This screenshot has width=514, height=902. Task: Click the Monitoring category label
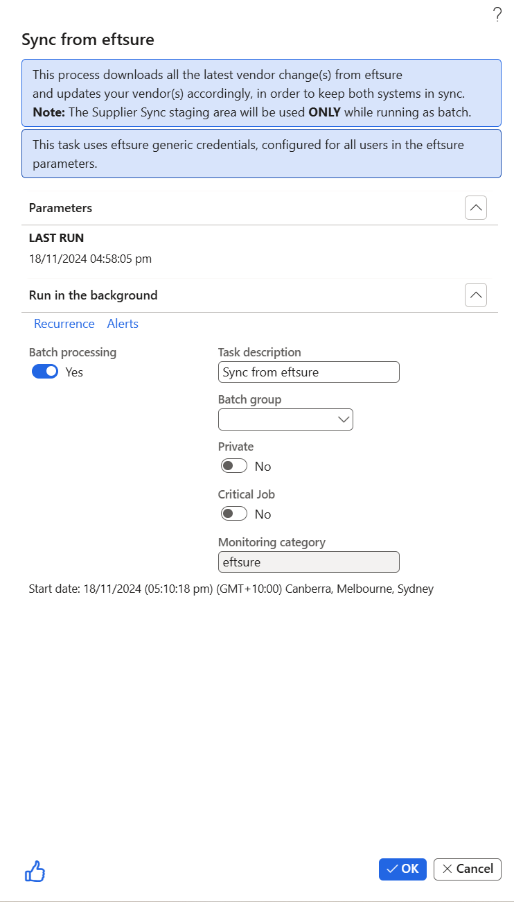pyautogui.click(x=272, y=542)
